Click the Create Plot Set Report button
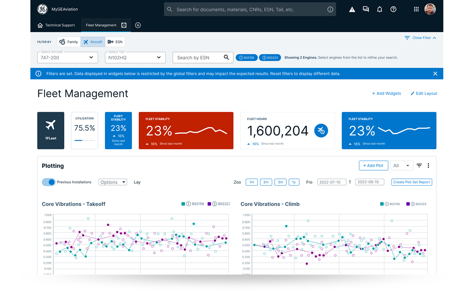 [412, 182]
